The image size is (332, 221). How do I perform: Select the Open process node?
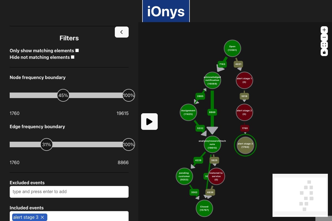tap(232, 48)
